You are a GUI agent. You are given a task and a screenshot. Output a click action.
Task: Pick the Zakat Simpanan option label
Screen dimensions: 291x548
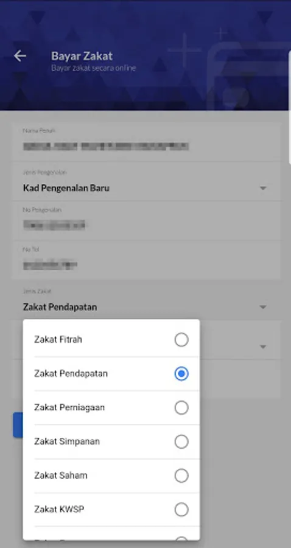[67, 441]
